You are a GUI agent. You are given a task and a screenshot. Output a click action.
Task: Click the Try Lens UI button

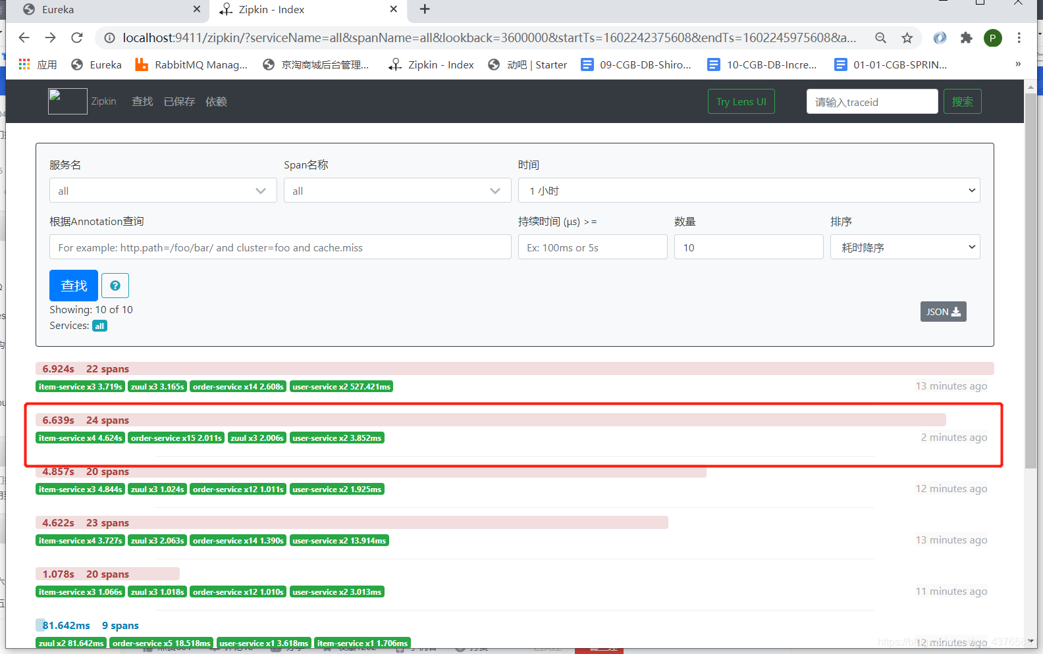[741, 101]
